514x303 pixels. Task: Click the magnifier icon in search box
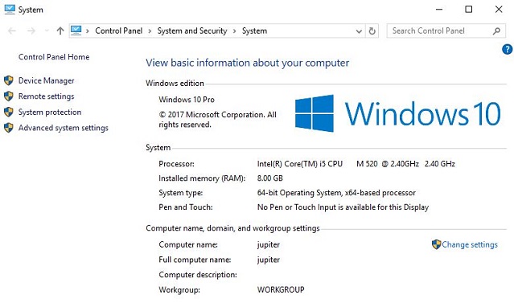click(x=496, y=31)
